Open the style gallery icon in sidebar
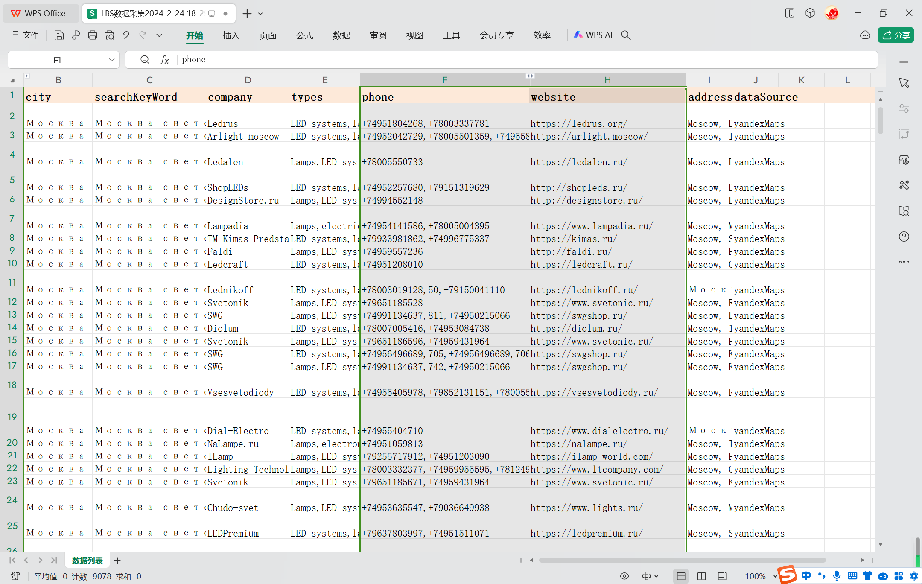The width and height of the screenshot is (922, 584). (x=904, y=160)
